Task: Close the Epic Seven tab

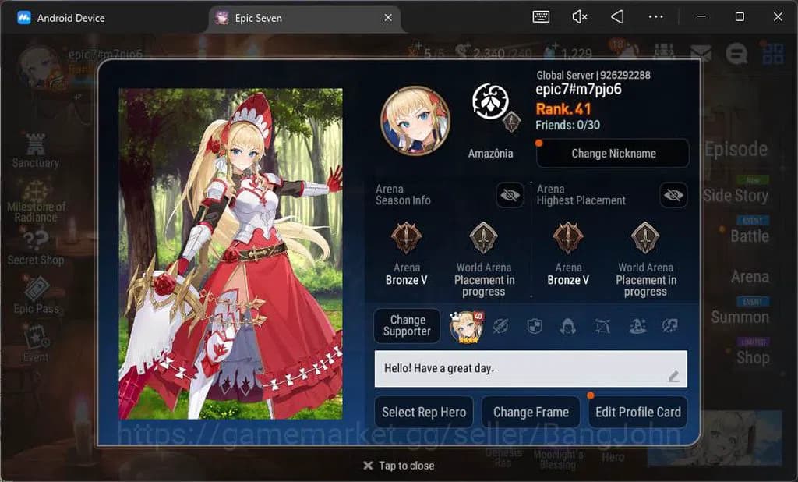Action: [x=388, y=18]
